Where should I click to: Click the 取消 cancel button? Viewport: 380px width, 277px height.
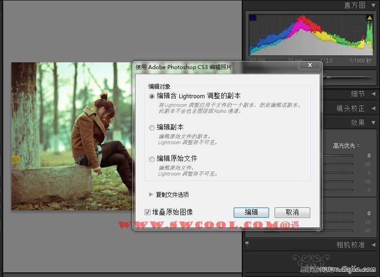[x=292, y=212]
